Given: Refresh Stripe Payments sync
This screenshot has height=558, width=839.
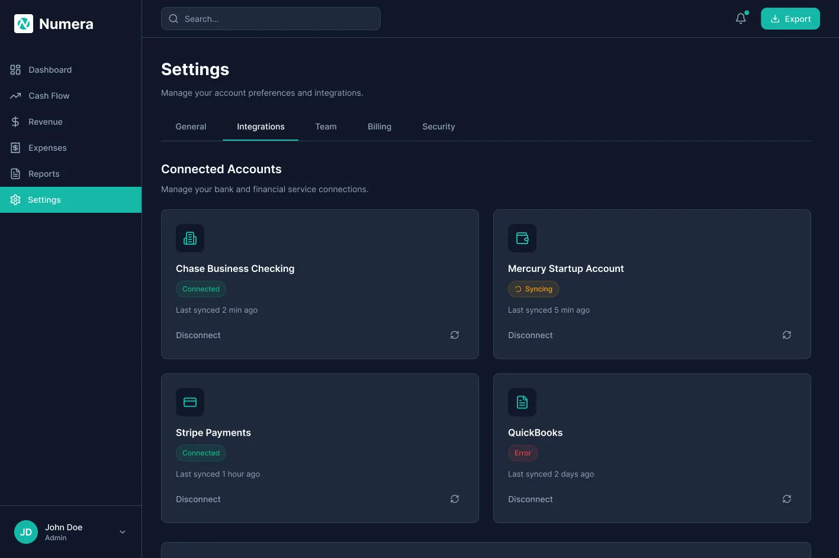Looking at the screenshot, I should click(x=455, y=499).
